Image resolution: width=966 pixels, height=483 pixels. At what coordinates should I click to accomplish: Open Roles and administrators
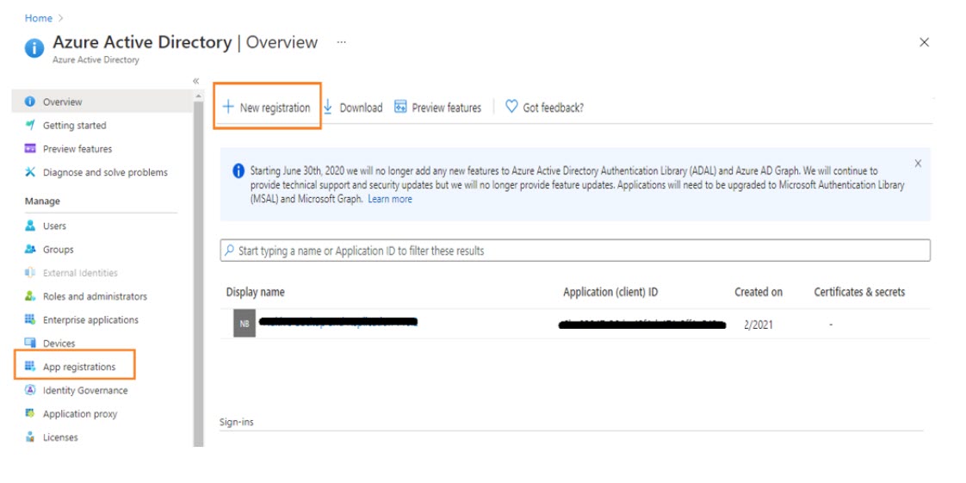click(95, 296)
